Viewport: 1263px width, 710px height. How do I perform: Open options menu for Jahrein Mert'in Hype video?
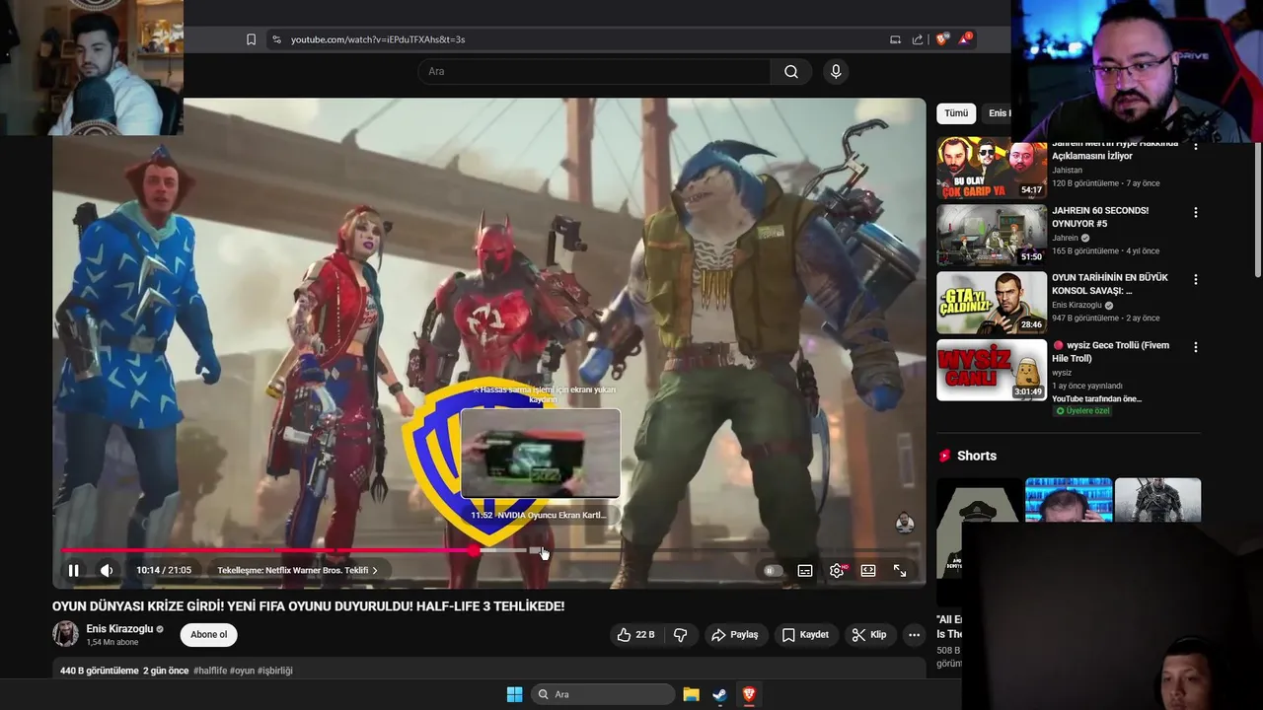pyautogui.click(x=1196, y=146)
